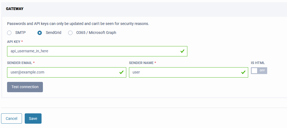The image size is (287, 128).
Task: Click the GATEWAY section header
Action: [x=15, y=9]
